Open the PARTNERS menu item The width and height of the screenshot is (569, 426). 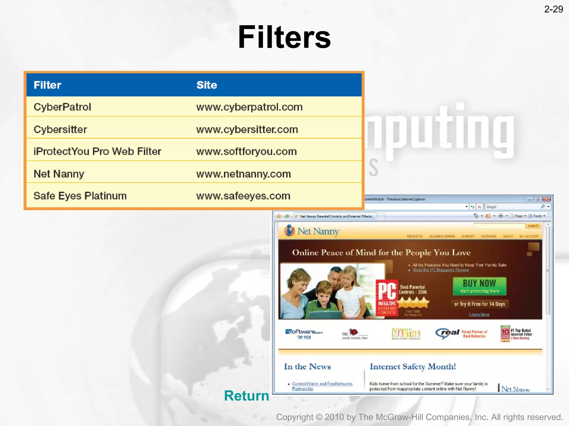(489, 236)
